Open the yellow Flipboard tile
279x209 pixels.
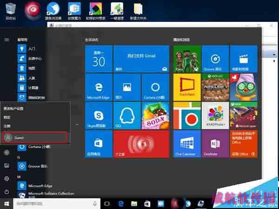[187, 87]
